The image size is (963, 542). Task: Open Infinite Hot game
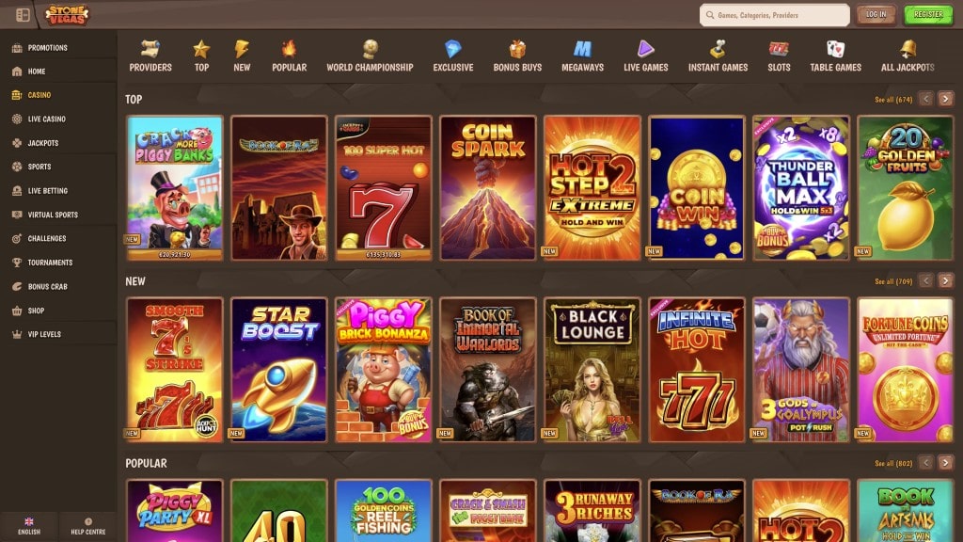[x=697, y=370]
